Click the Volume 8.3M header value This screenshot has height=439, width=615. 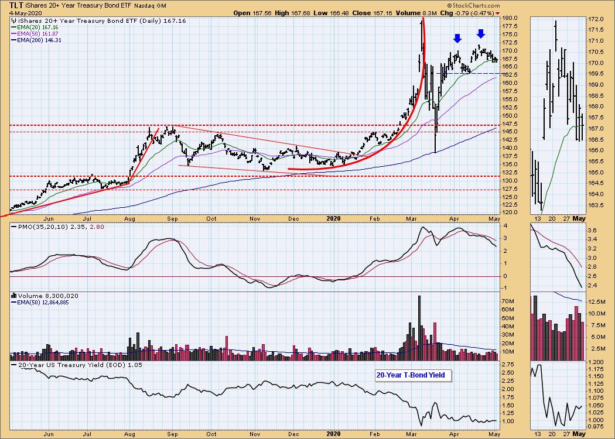(416, 13)
